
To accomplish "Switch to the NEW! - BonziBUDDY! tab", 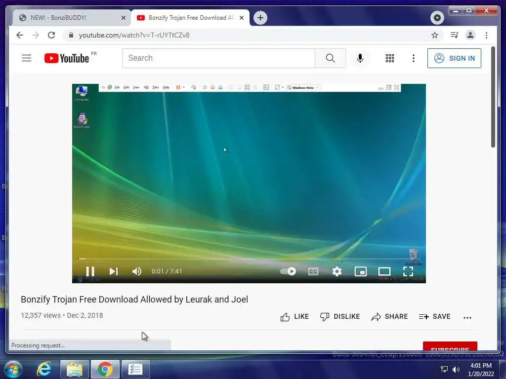I will coord(71,18).
